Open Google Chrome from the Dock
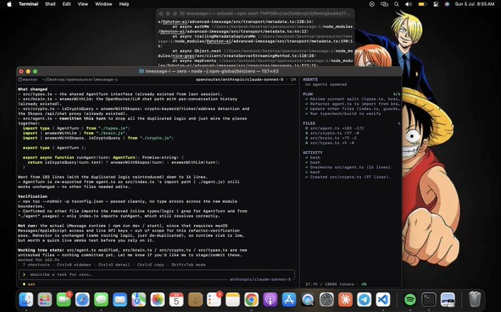 click(251, 299)
